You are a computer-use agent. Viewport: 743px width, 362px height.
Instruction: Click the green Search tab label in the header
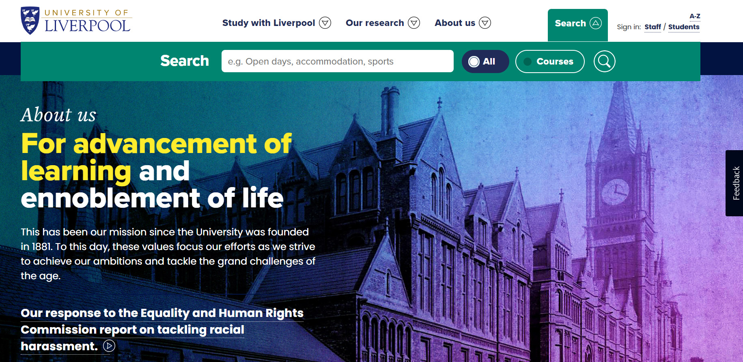(570, 23)
